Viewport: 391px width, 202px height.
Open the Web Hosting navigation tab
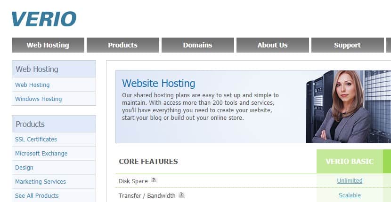(48, 45)
